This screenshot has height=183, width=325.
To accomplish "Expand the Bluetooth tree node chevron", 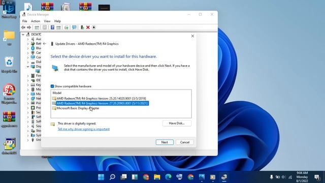I will (28, 48).
